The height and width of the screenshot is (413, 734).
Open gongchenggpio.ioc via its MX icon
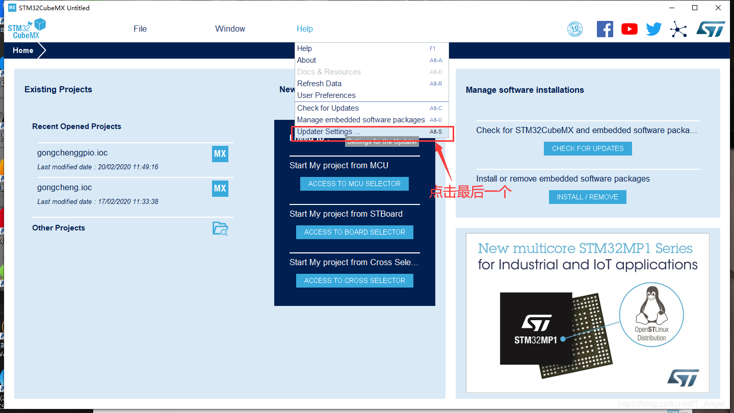point(220,154)
